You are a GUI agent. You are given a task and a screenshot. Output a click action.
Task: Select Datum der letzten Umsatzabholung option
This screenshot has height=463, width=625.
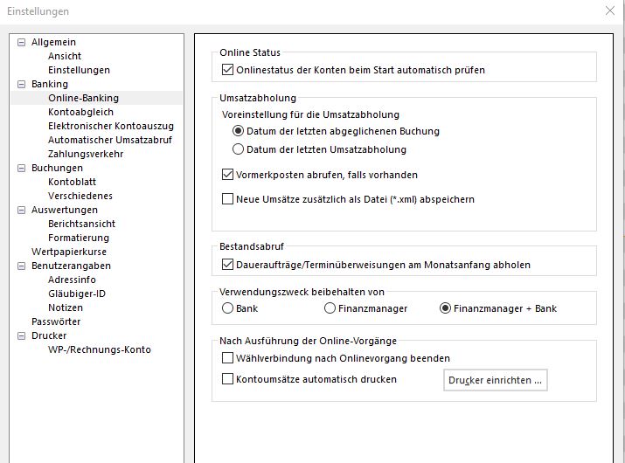238,149
